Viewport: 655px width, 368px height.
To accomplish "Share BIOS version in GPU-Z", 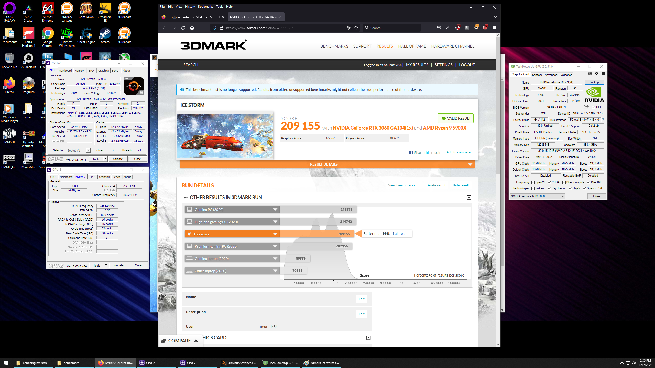I will [x=586, y=107].
